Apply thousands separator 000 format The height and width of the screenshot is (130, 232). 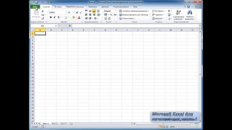click(x=115, y=15)
